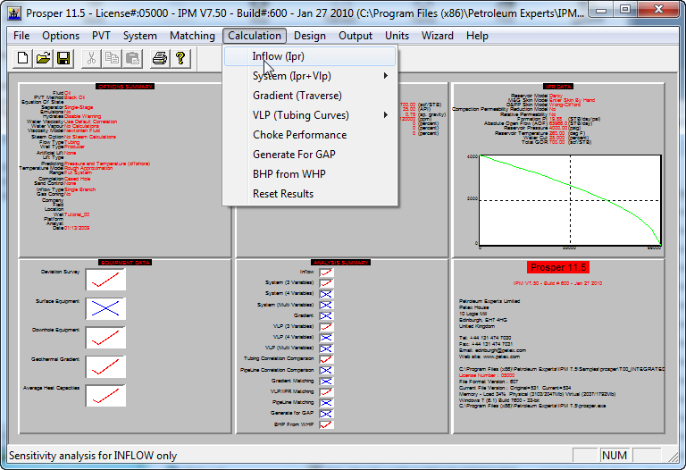Viewport: 686px width, 470px height.
Task: Click the NUM indicator in status bar
Action: [615, 456]
